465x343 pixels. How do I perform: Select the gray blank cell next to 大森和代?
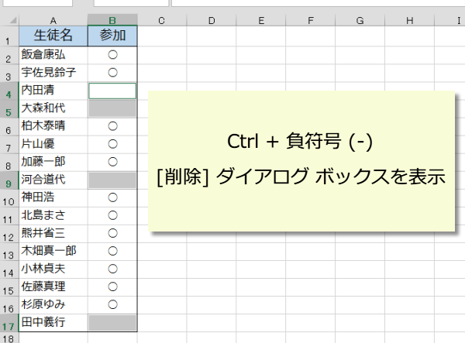click(112, 108)
